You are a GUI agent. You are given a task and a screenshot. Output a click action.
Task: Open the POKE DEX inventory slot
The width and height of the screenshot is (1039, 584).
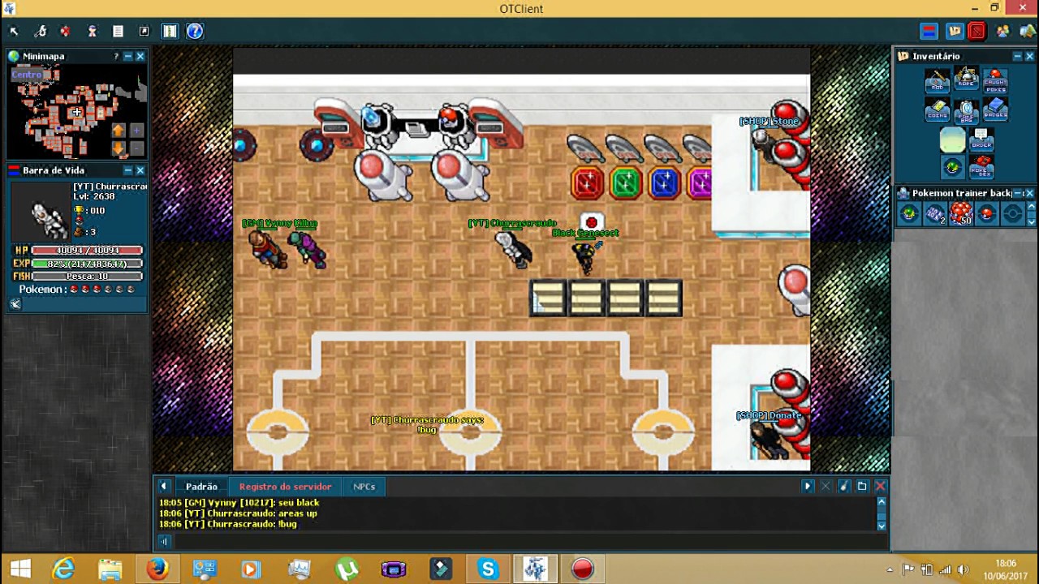point(981,167)
